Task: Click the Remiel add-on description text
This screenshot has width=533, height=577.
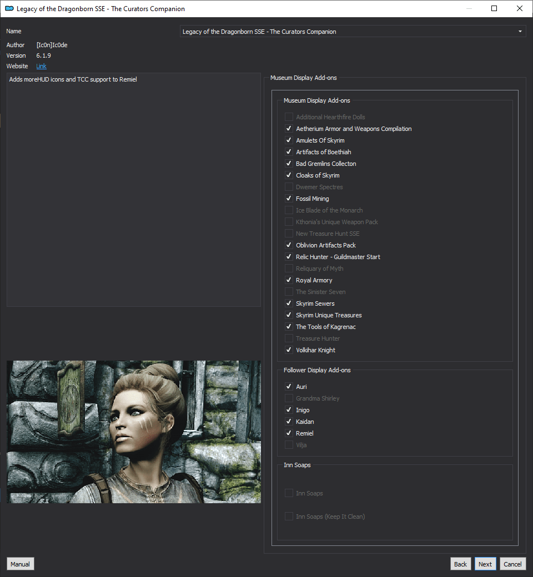Action: pos(73,79)
